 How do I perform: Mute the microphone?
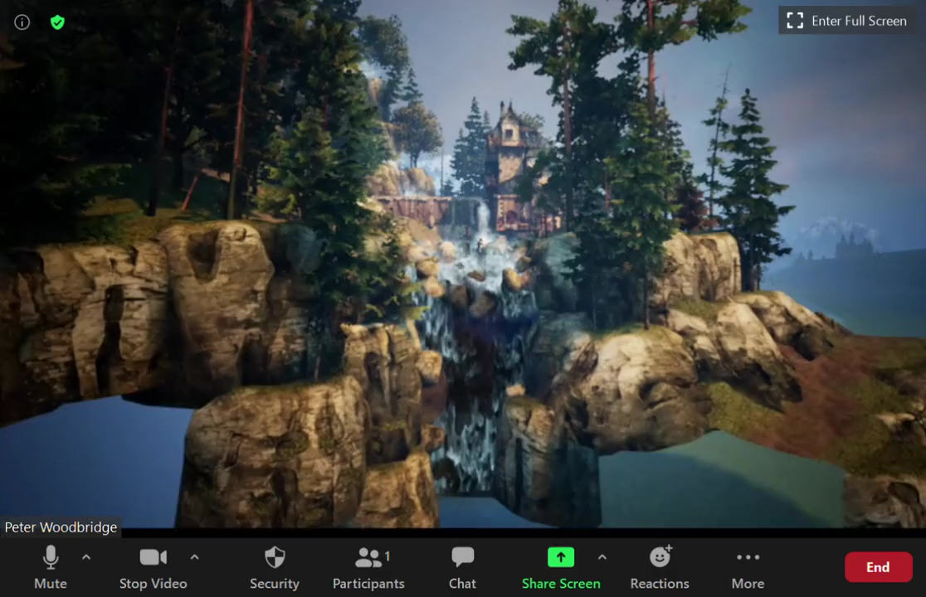click(51, 567)
